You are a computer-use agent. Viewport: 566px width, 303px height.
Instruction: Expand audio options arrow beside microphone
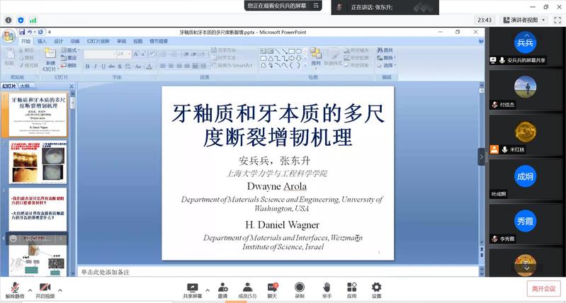tap(29, 290)
